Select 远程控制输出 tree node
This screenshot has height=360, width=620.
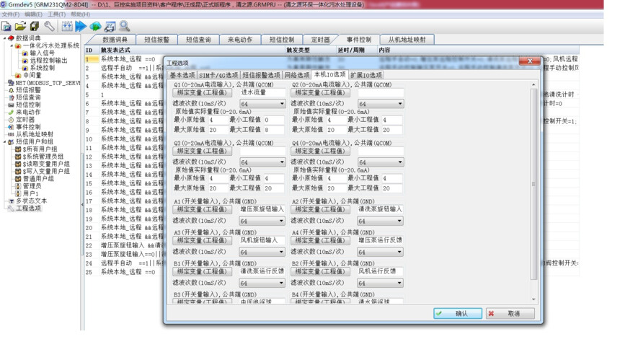pos(48,60)
